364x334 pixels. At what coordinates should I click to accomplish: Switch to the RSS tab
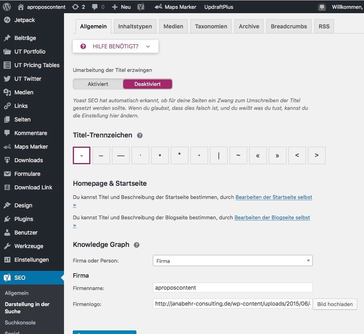pyautogui.click(x=324, y=26)
